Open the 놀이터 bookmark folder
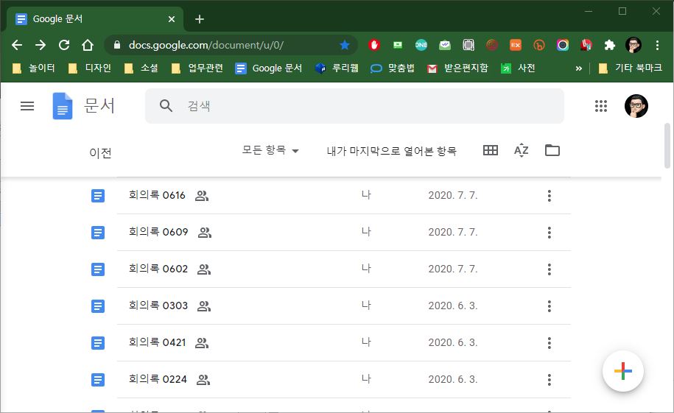 [x=35, y=68]
